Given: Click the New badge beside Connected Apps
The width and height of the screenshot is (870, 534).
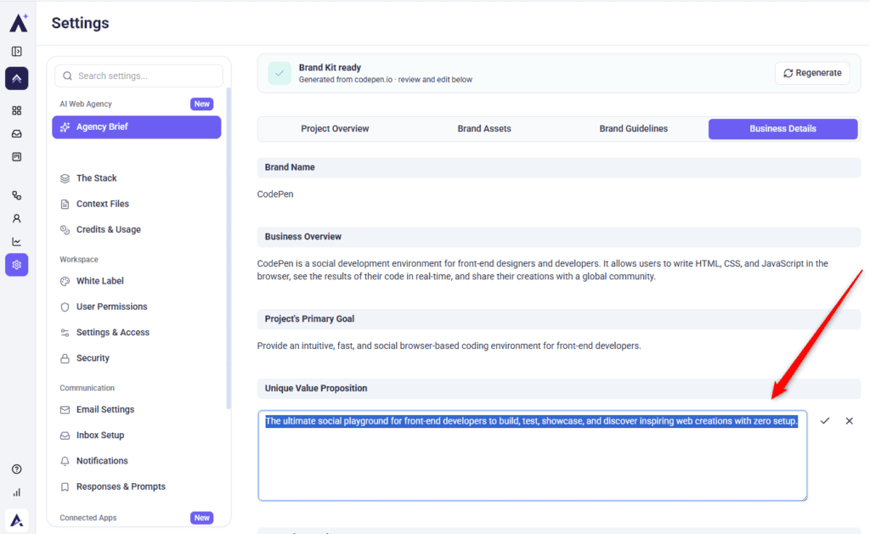Looking at the screenshot, I should (x=202, y=518).
